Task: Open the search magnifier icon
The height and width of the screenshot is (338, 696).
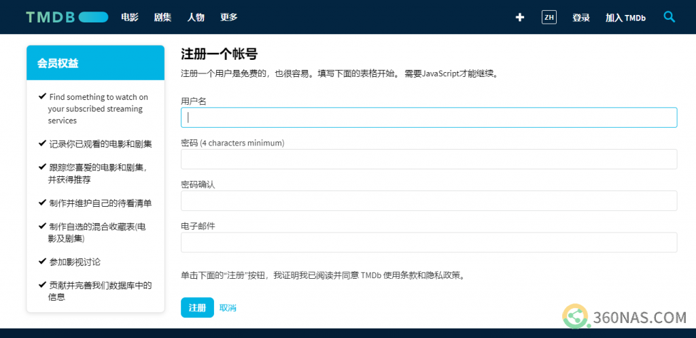Action: pos(669,17)
